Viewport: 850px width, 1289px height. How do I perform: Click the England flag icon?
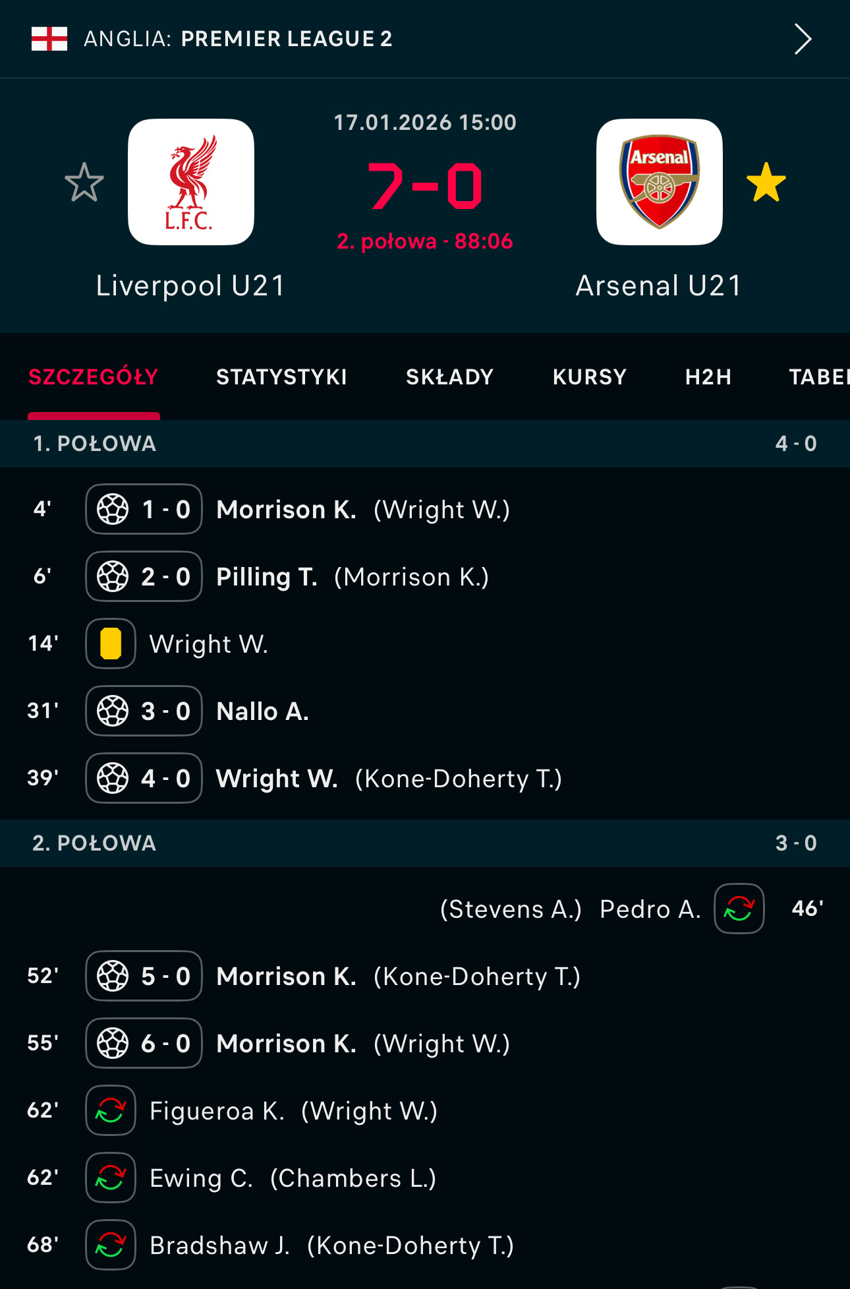(x=49, y=39)
